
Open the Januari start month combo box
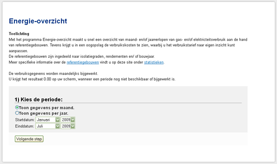(47, 120)
